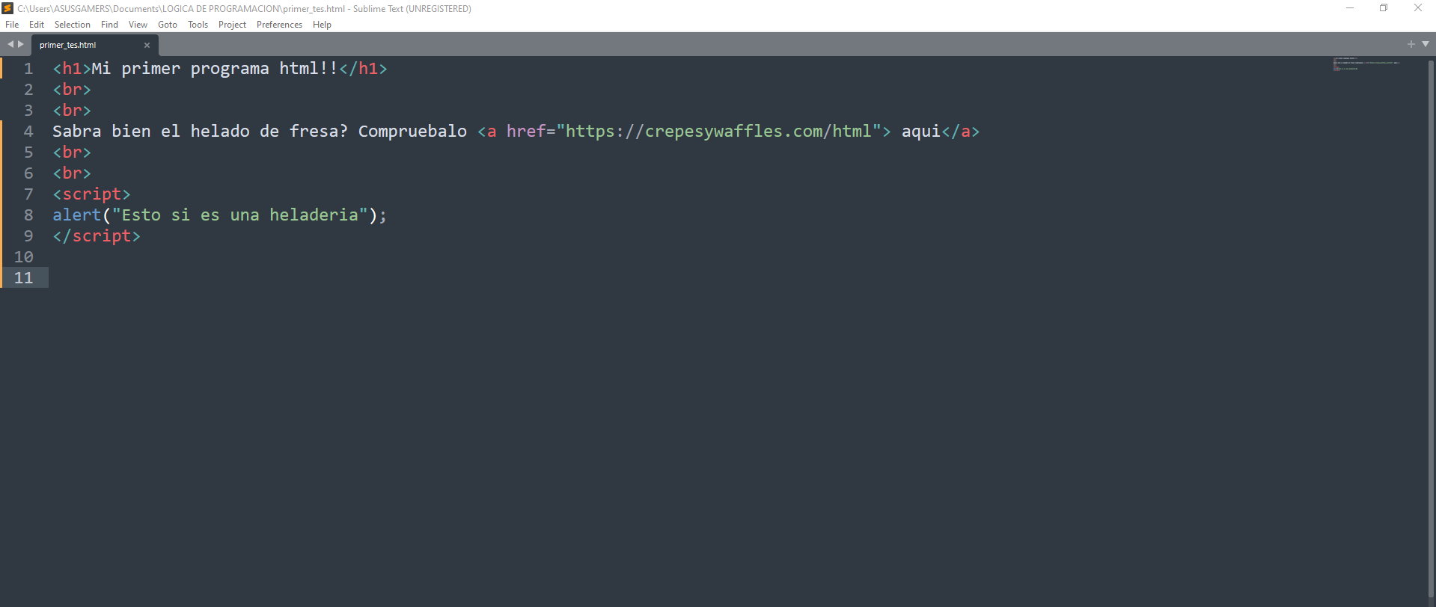Click line number 1 in the gutter
The height and width of the screenshot is (607, 1436).
[x=28, y=69]
